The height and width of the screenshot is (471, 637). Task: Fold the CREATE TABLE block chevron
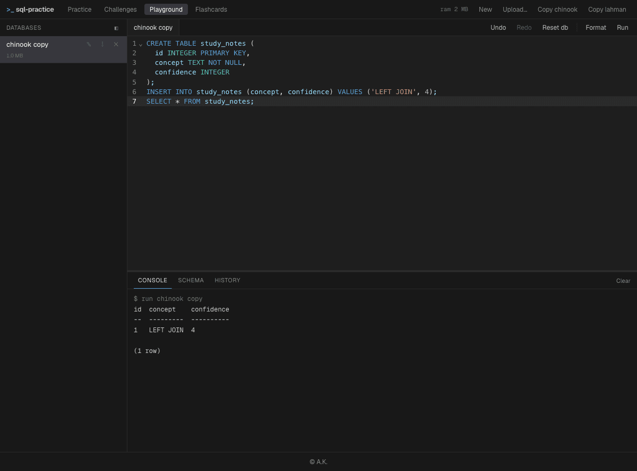click(141, 44)
